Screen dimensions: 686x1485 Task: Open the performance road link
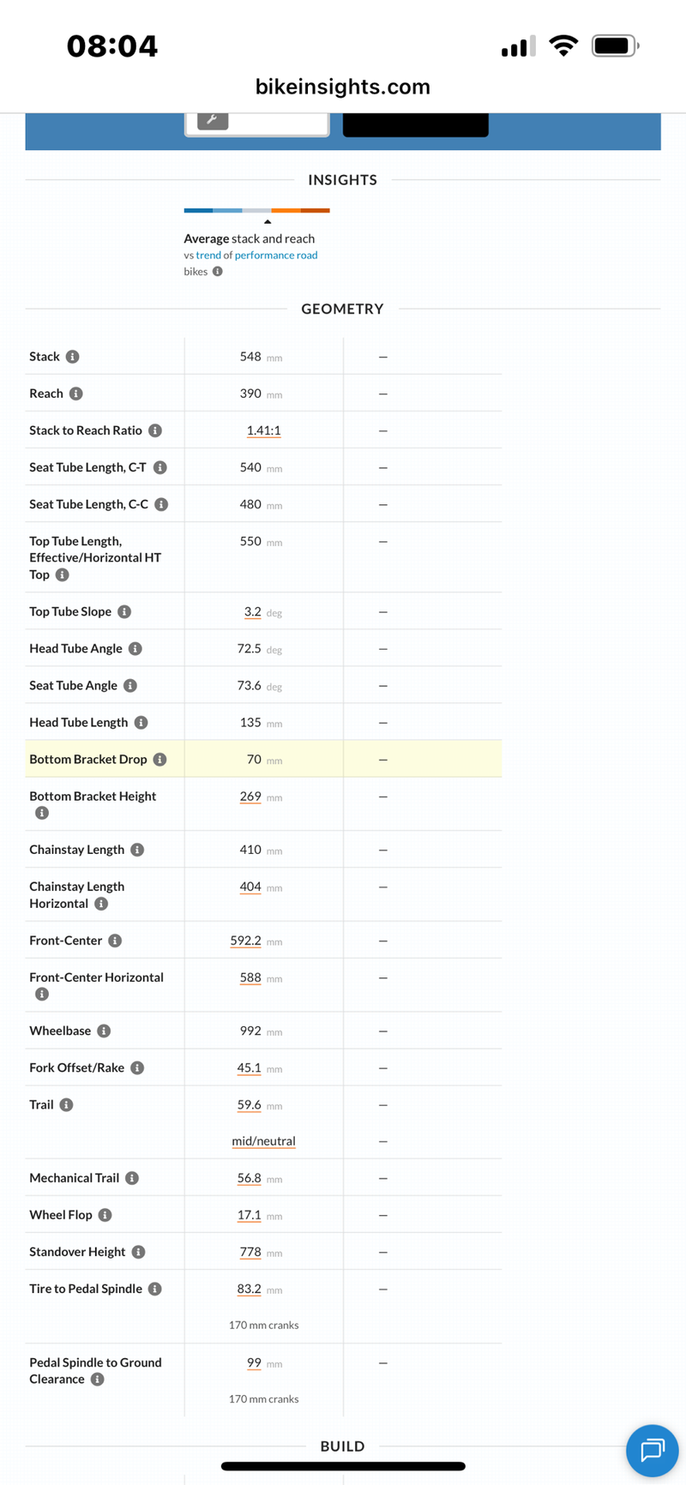click(x=276, y=256)
